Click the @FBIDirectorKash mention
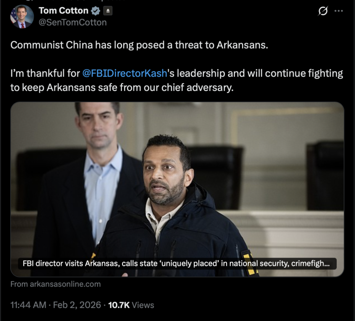This screenshot has width=355, height=321. pos(125,73)
